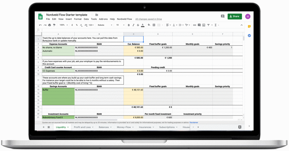Click the Disclaimer link
Screen dimensions: 289x151
pyautogui.click(x=194, y=123)
